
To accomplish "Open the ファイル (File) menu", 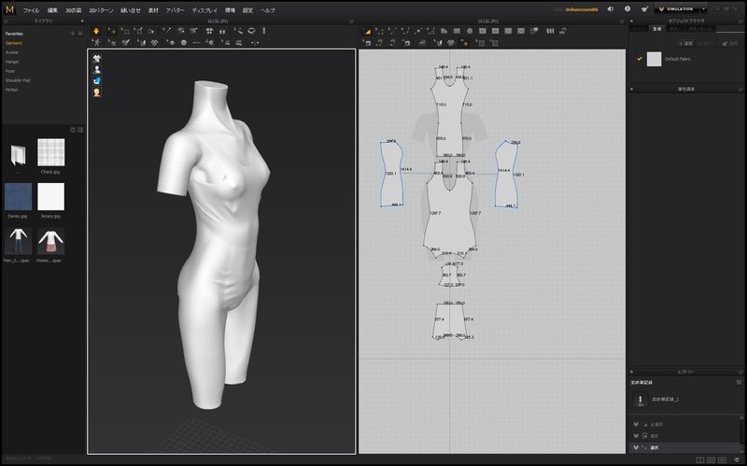I will point(32,9).
